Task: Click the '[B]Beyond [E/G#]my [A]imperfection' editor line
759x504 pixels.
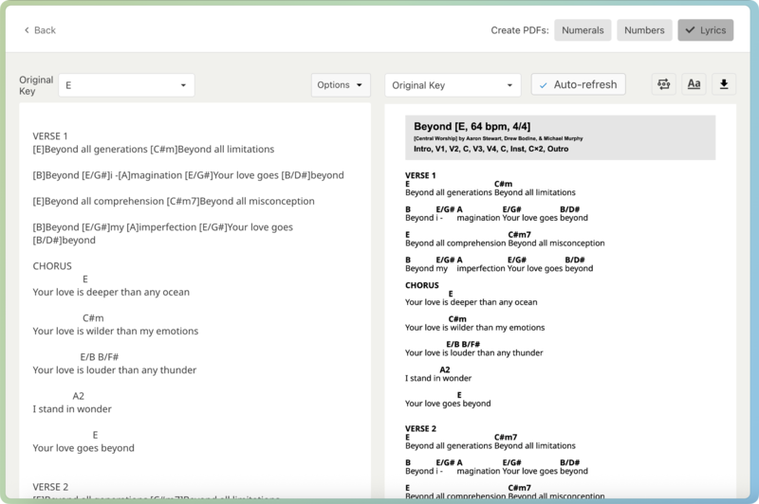Action: coord(162,234)
